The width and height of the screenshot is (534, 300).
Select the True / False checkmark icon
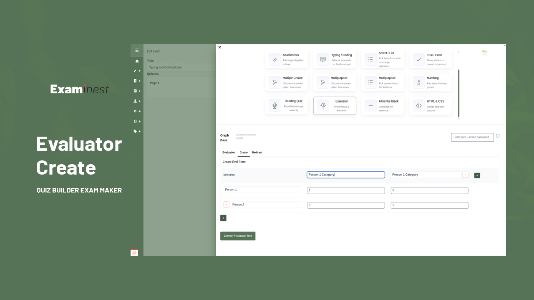419,59
